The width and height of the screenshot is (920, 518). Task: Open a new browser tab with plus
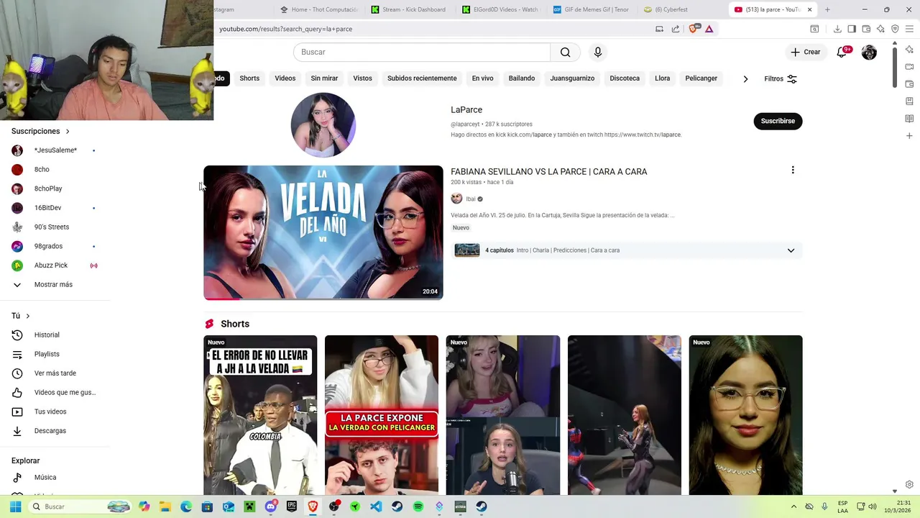(827, 9)
